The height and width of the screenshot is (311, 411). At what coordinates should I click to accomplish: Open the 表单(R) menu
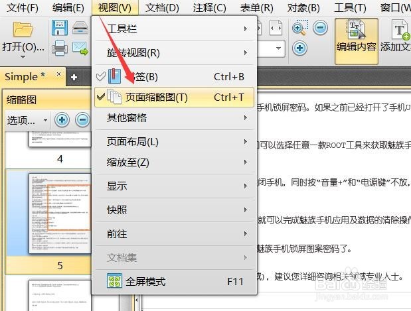click(x=256, y=8)
